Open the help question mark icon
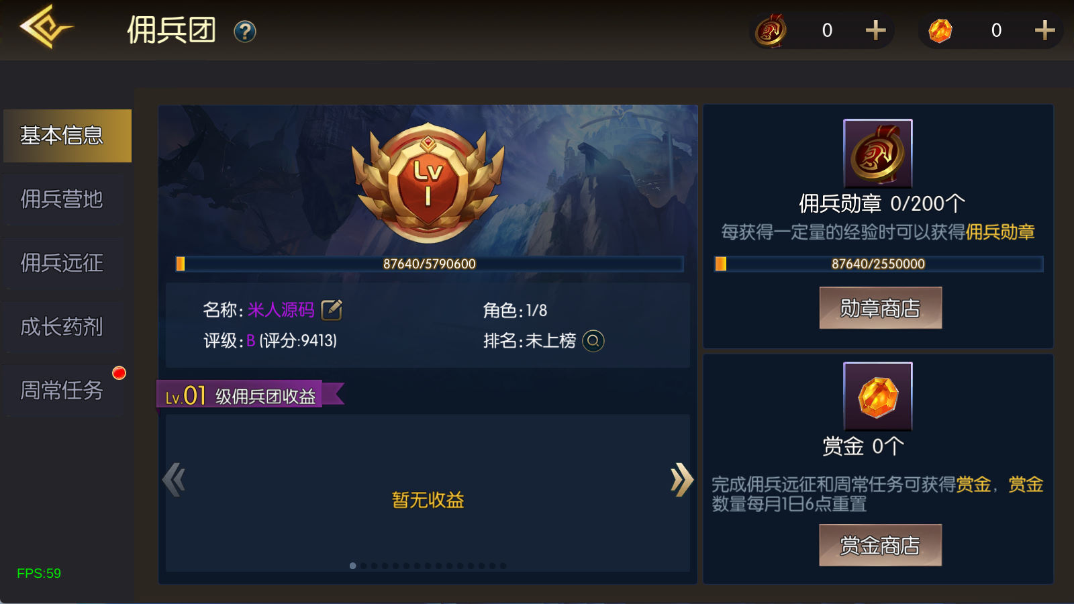This screenshot has height=604, width=1074. (x=245, y=31)
